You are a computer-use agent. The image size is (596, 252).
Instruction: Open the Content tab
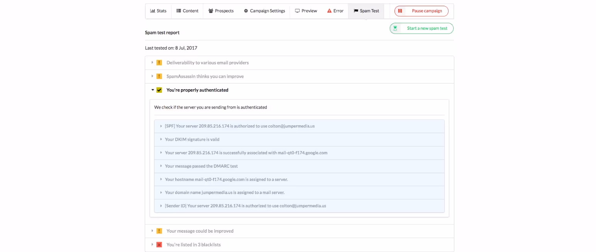click(x=187, y=11)
